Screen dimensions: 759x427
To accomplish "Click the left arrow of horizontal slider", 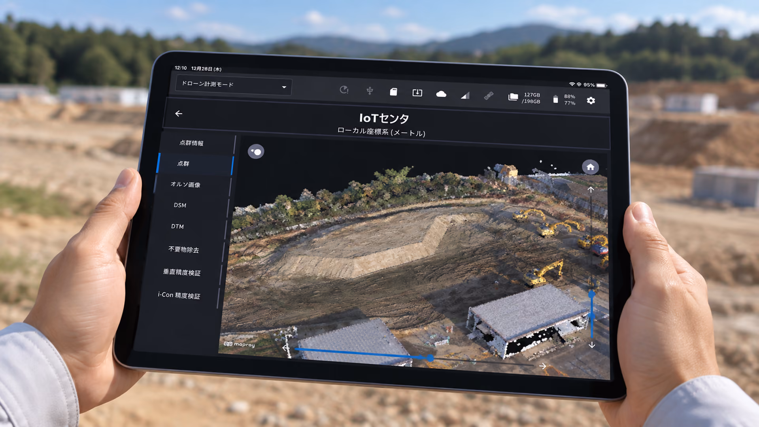I will coord(286,348).
